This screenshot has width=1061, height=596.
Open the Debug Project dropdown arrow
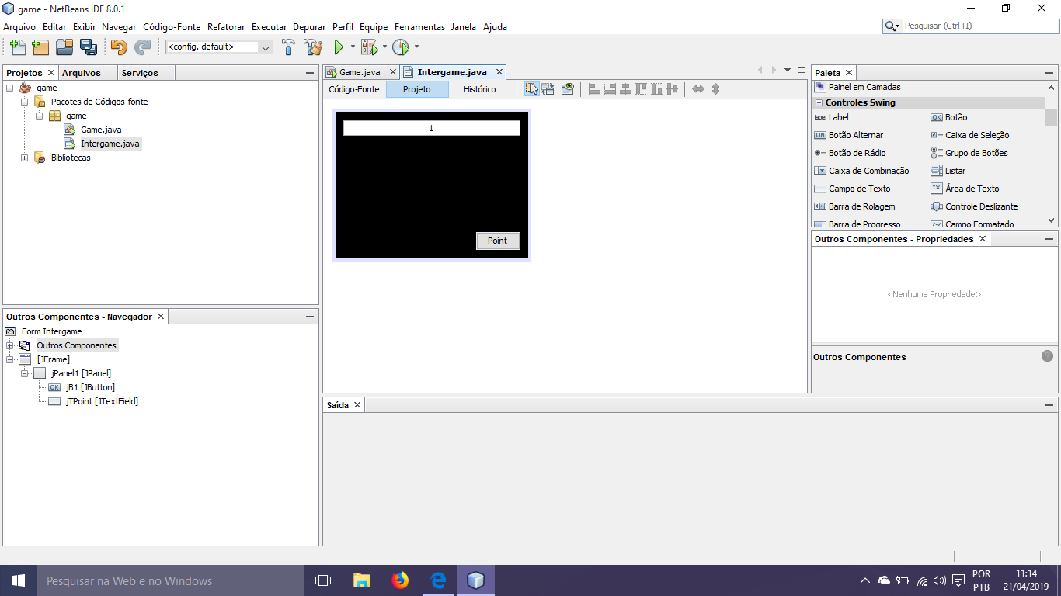384,47
